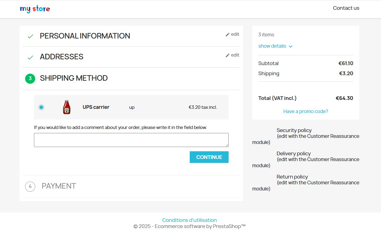The image size is (381, 243).
Task: Click the green checkmark next to Personal Information
Action: coord(30,36)
